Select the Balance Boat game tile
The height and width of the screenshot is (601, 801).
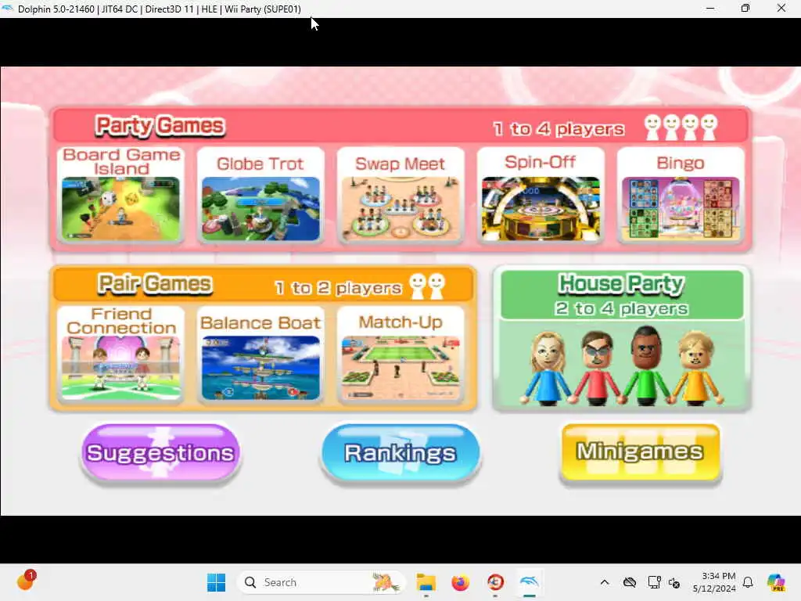click(260, 354)
